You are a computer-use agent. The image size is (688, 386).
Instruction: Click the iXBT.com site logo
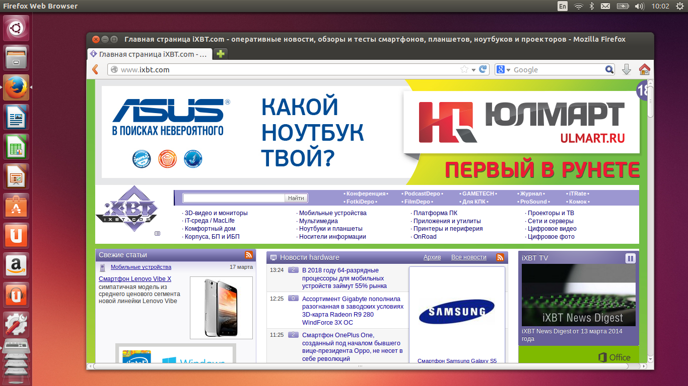(127, 209)
